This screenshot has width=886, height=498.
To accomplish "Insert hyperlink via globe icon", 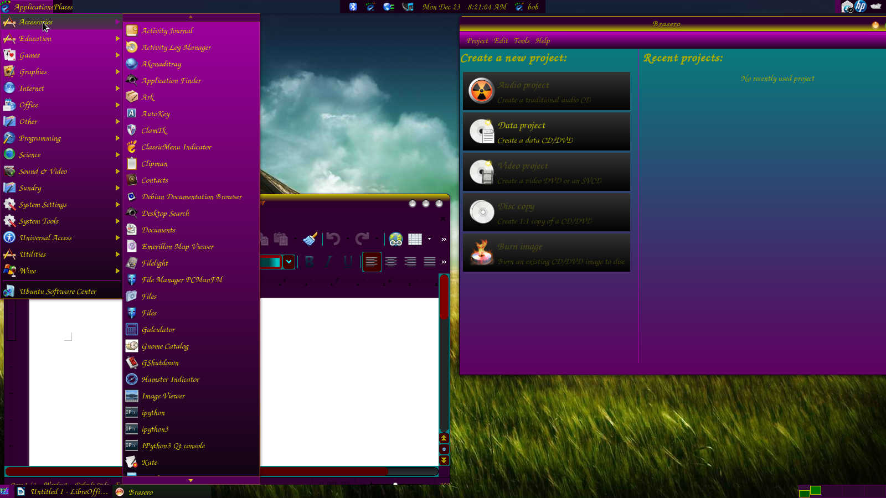I will (396, 239).
